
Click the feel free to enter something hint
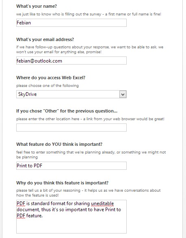(91, 154)
